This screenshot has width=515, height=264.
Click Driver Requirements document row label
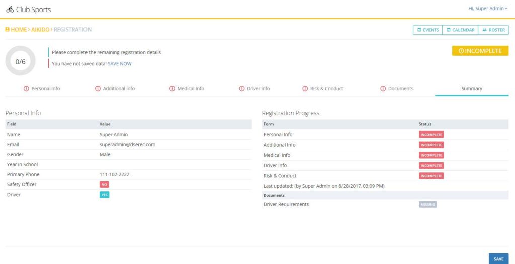pos(286,204)
